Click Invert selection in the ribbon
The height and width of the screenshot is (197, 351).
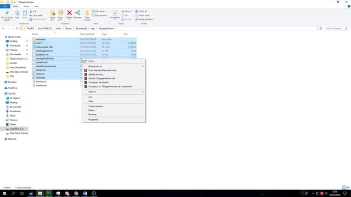tap(144, 19)
